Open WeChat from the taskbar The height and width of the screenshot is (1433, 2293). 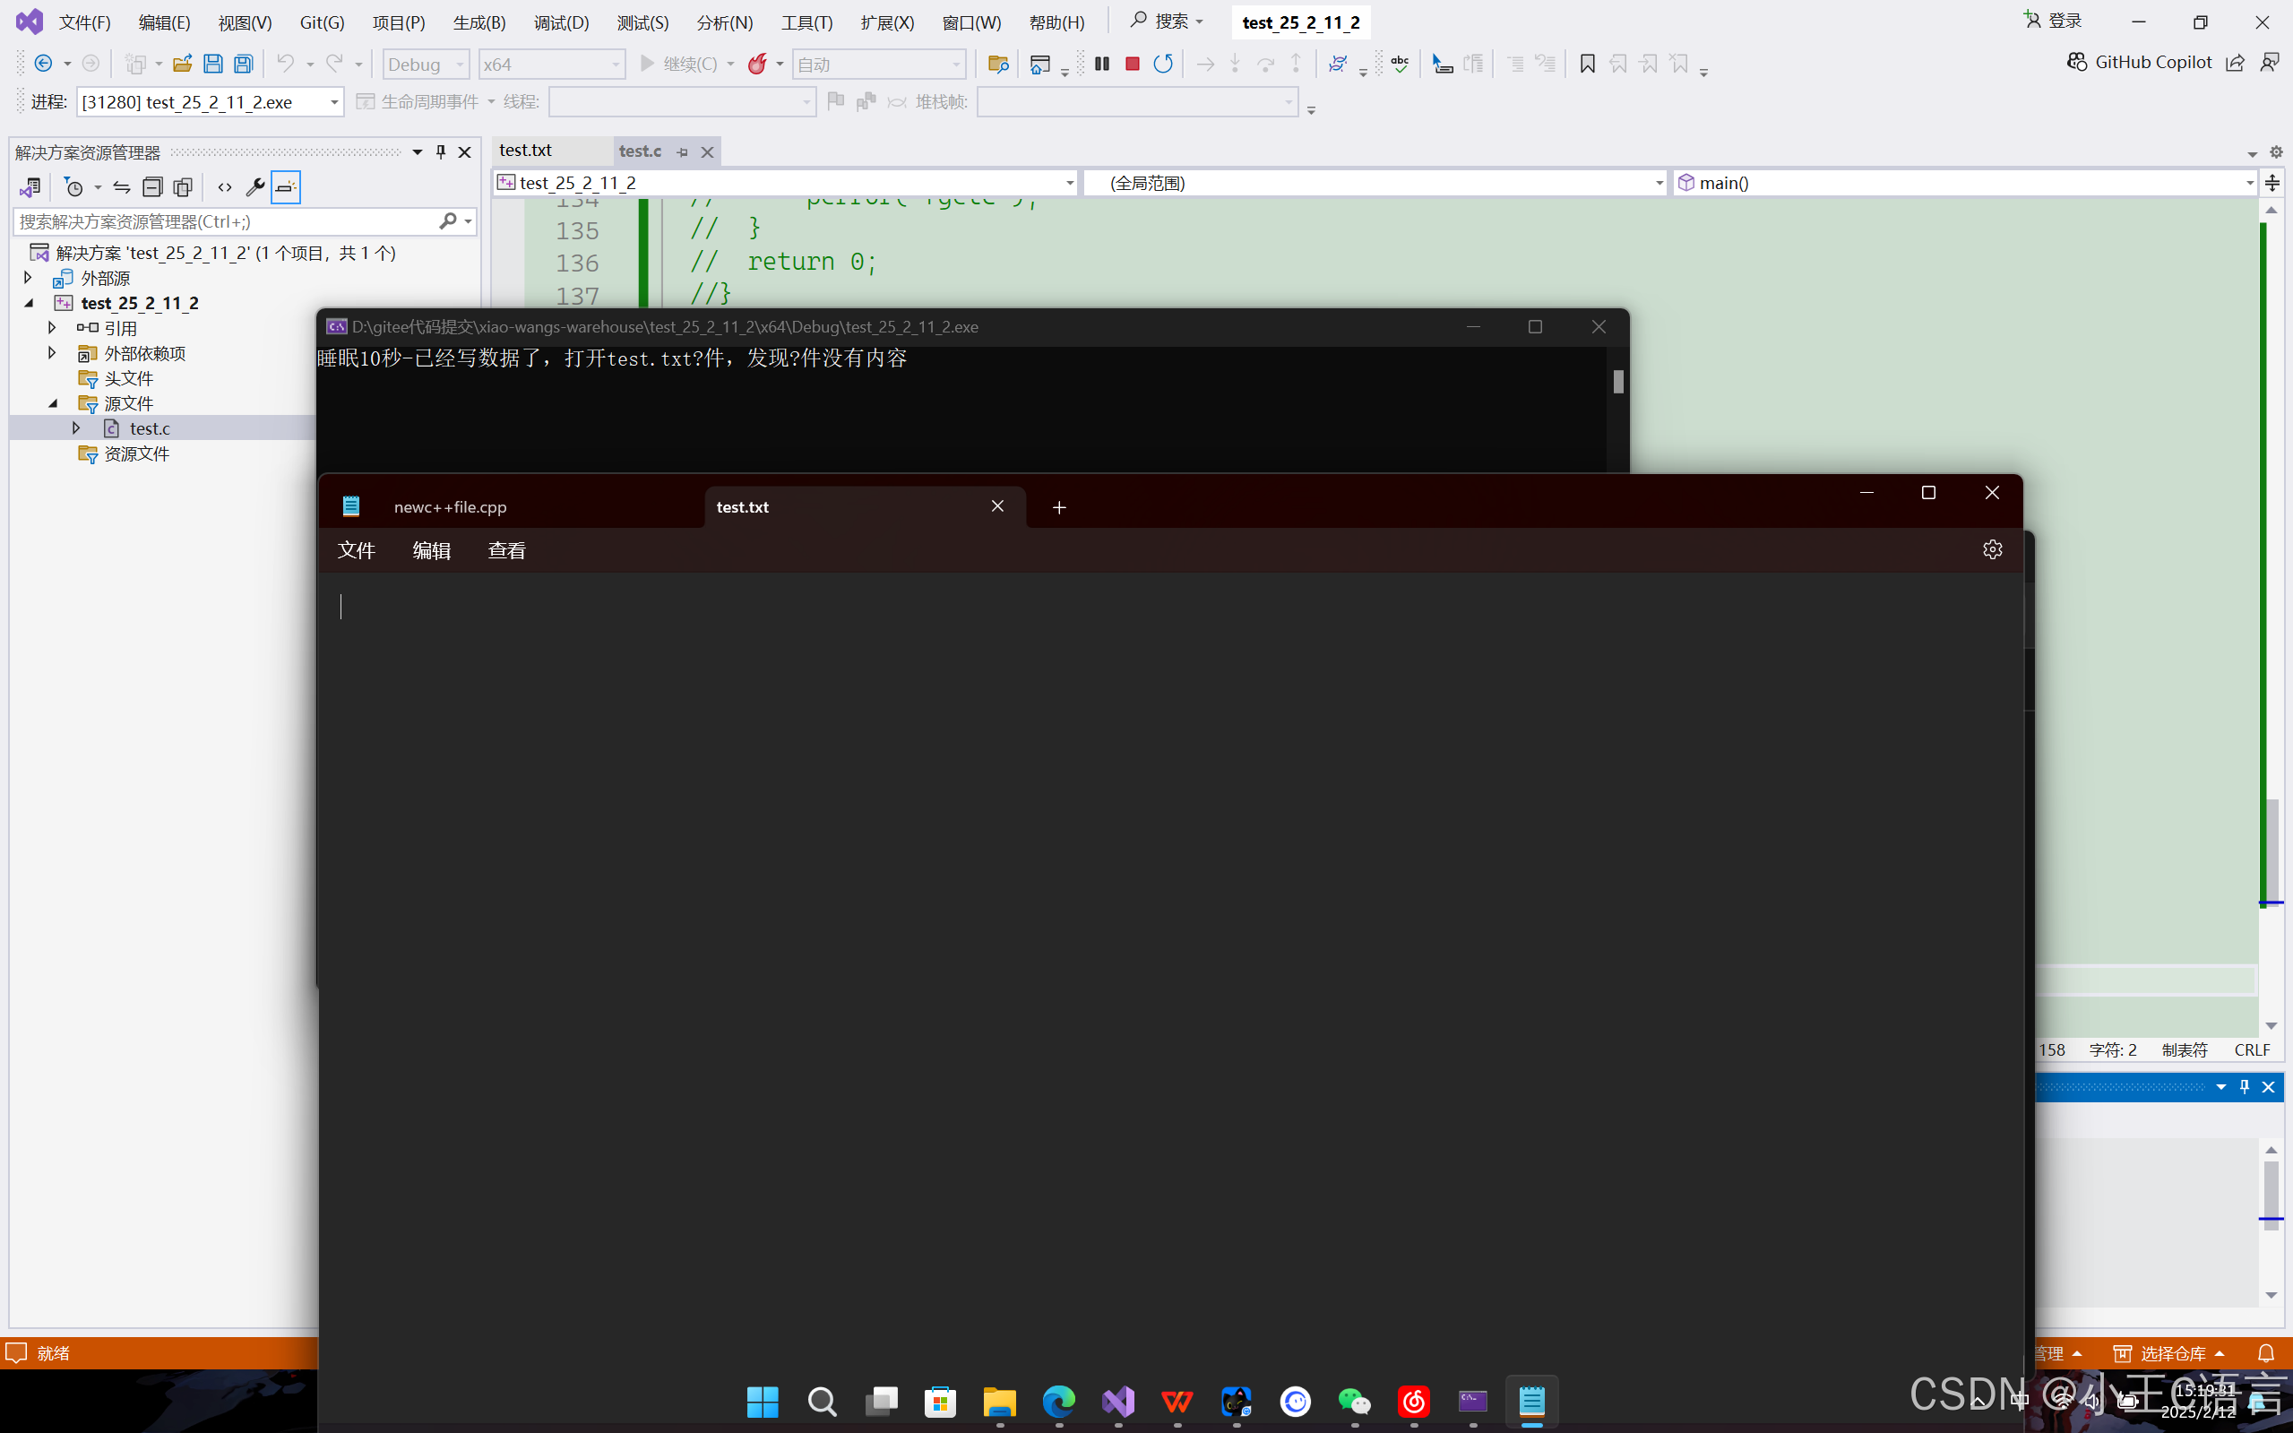coord(1355,1401)
